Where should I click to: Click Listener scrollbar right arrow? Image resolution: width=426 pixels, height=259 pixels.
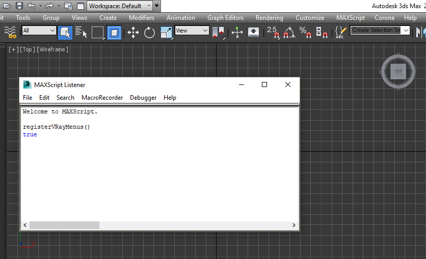pyautogui.click(x=294, y=225)
